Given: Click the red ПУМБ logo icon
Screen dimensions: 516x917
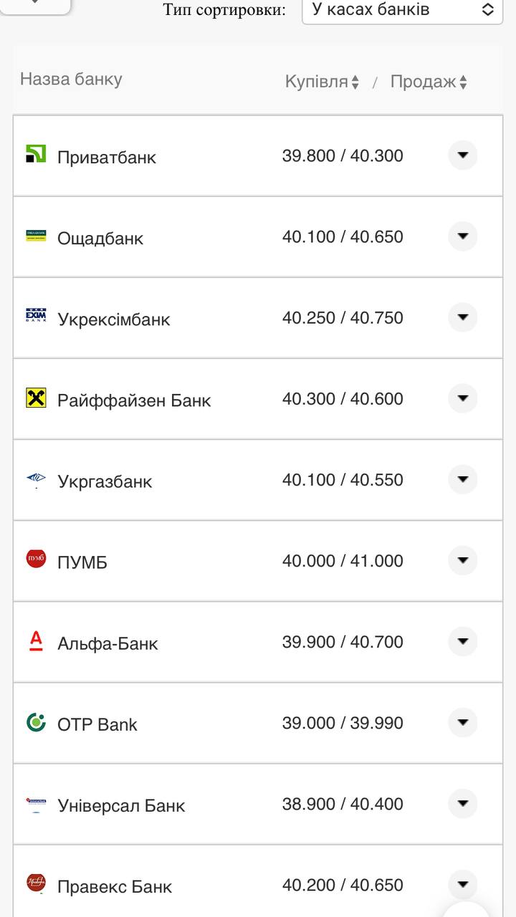Looking at the screenshot, I should pos(36,559).
